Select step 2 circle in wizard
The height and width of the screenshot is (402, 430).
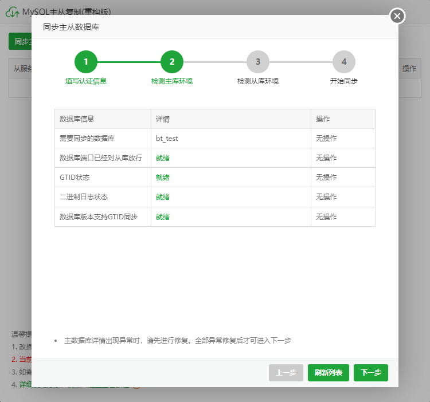pos(172,62)
